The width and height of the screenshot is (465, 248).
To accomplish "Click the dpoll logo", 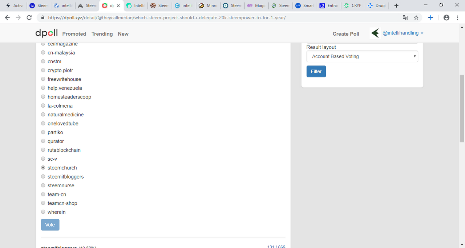I will 46,33.
